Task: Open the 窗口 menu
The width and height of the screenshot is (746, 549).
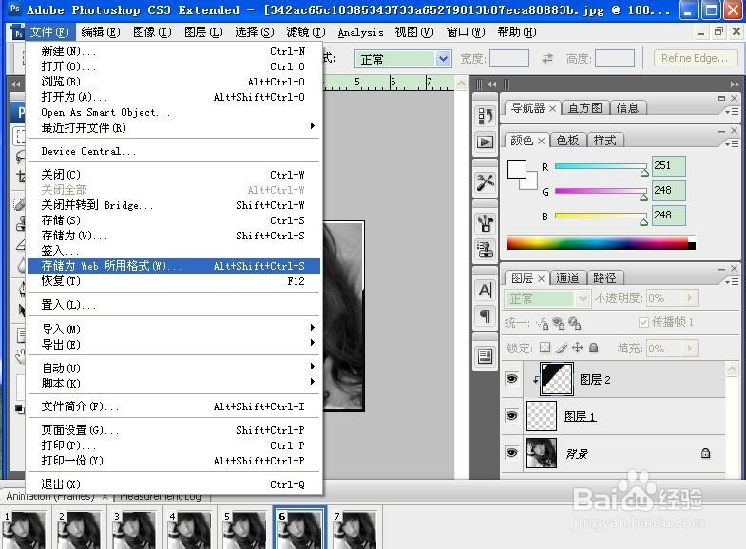Action: pos(465,32)
